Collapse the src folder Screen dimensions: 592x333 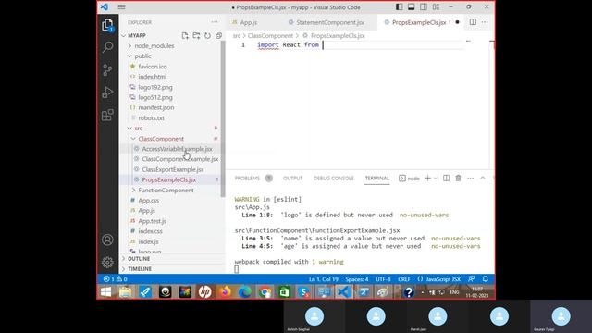coord(129,129)
